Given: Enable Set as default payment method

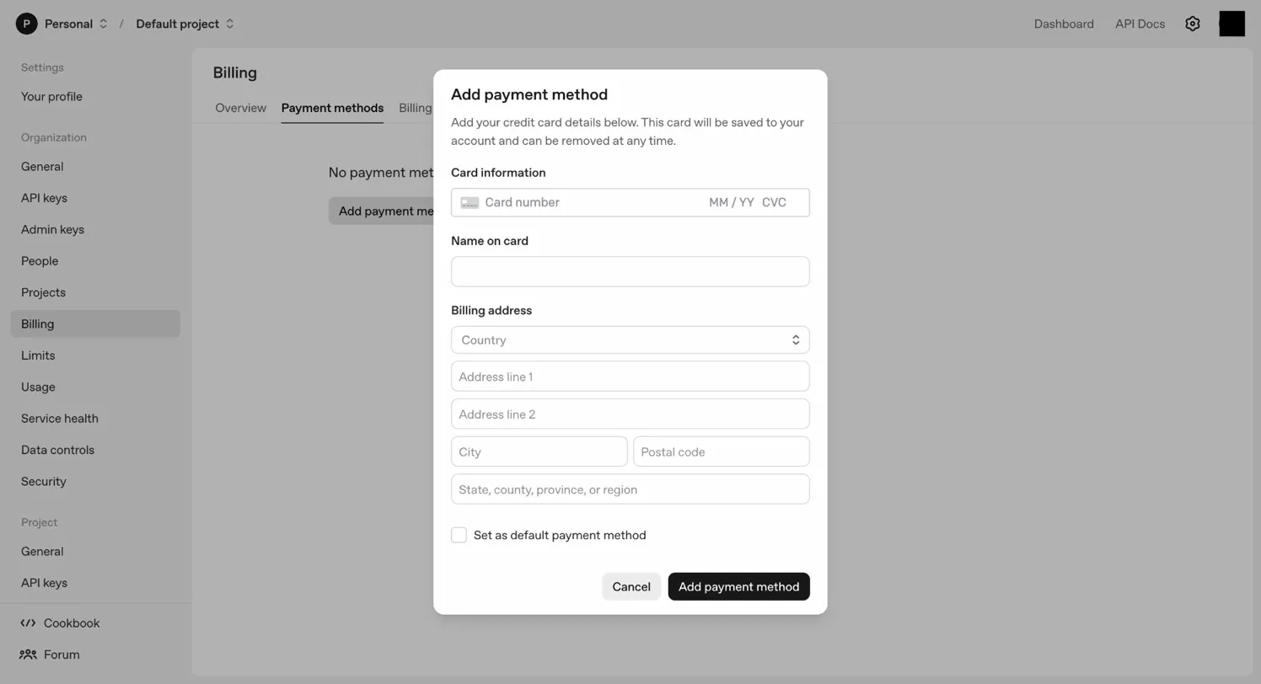Looking at the screenshot, I should (459, 535).
